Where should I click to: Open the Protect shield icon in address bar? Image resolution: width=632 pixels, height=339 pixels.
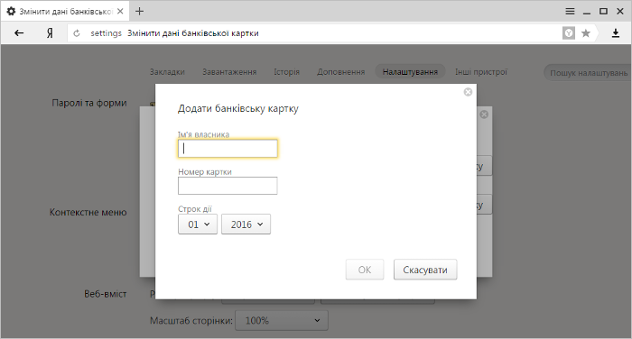(569, 33)
